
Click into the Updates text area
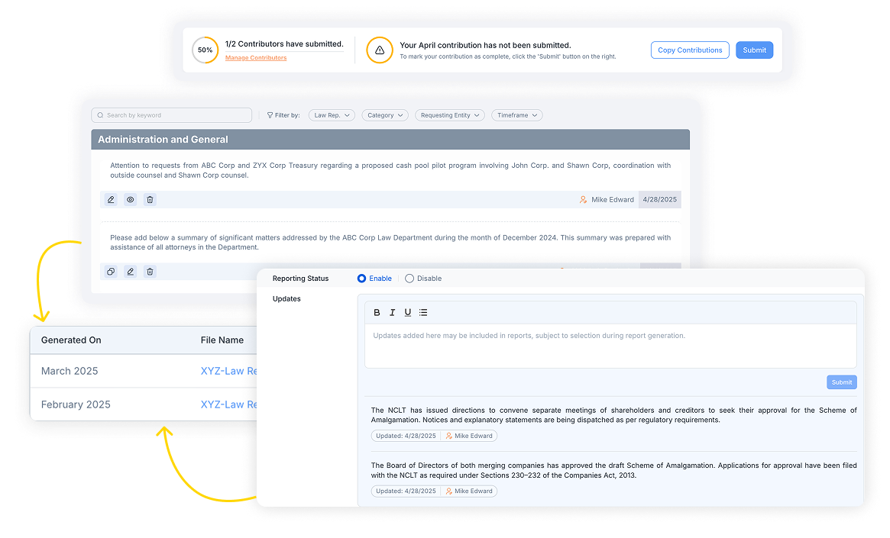610,346
